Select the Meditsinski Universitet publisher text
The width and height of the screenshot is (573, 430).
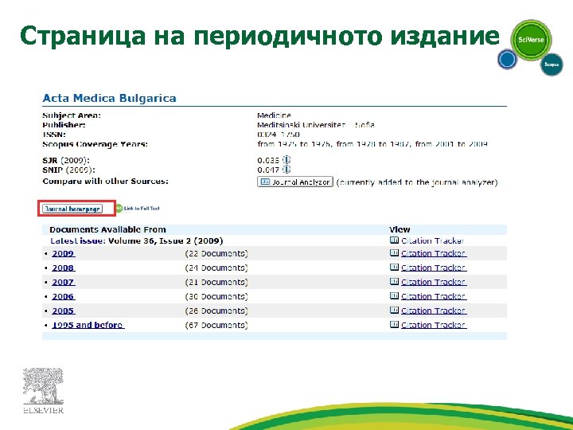[316, 125]
